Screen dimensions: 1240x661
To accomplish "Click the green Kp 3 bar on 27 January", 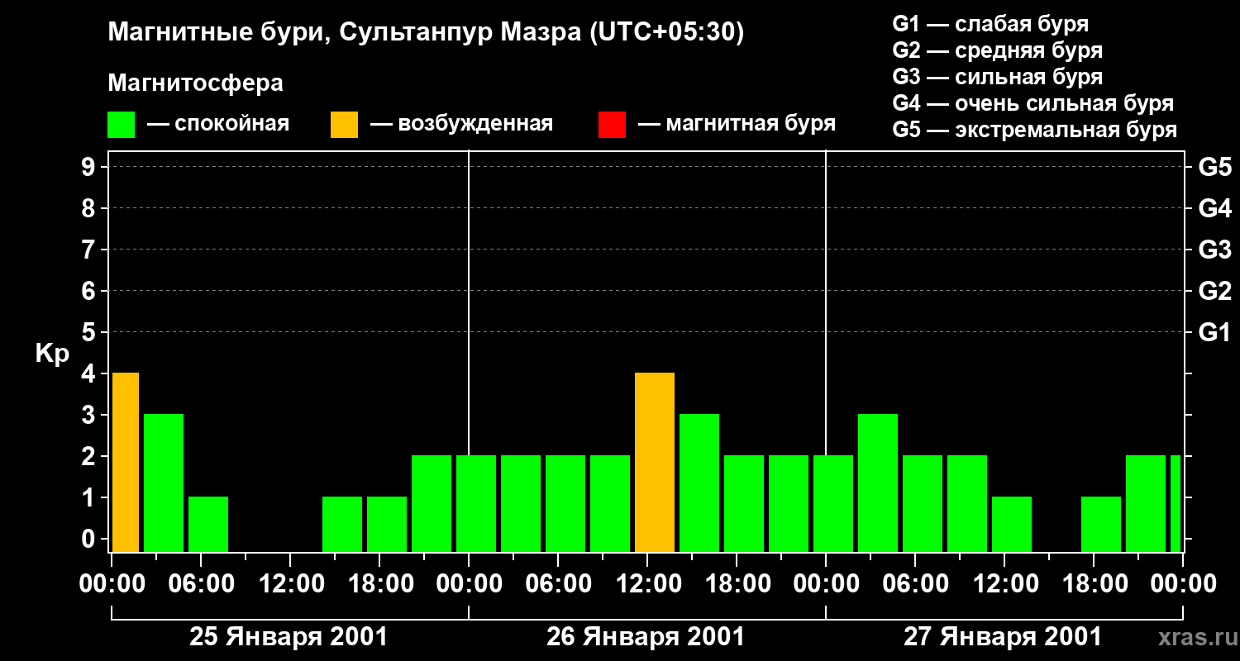I will click(x=878, y=483).
